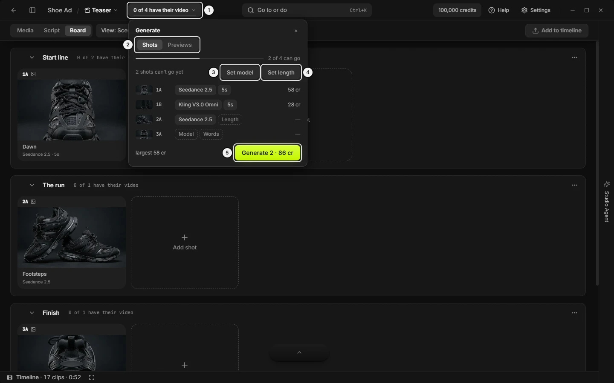
Task: Open the Footsteps shot thumbnail
Action: (72, 237)
